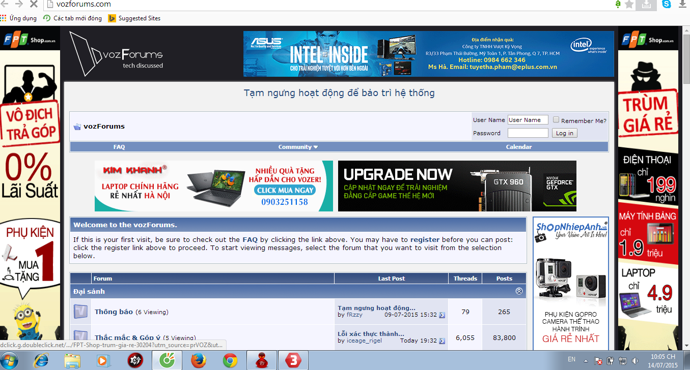Open the Ứng dụng apps shortcut

(x=19, y=18)
